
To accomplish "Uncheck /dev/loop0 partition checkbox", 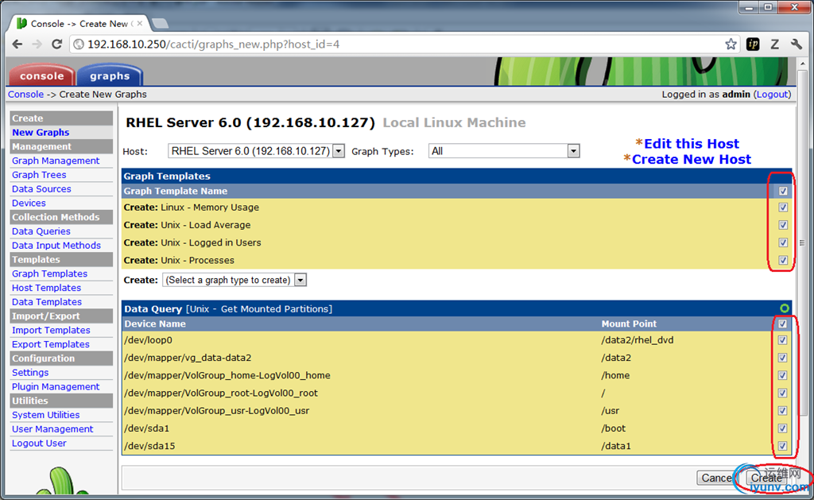I will click(x=783, y=340).
